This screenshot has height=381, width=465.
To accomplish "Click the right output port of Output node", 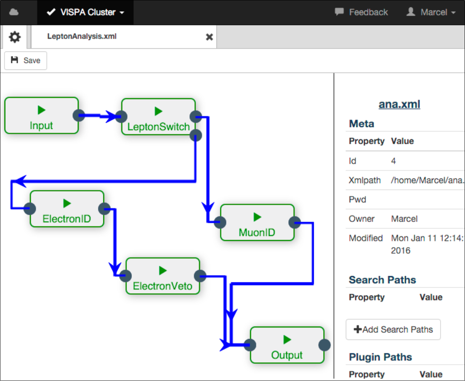I will coord(324,345).
